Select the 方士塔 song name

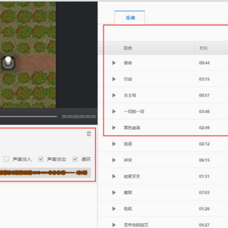coord(130,96)
